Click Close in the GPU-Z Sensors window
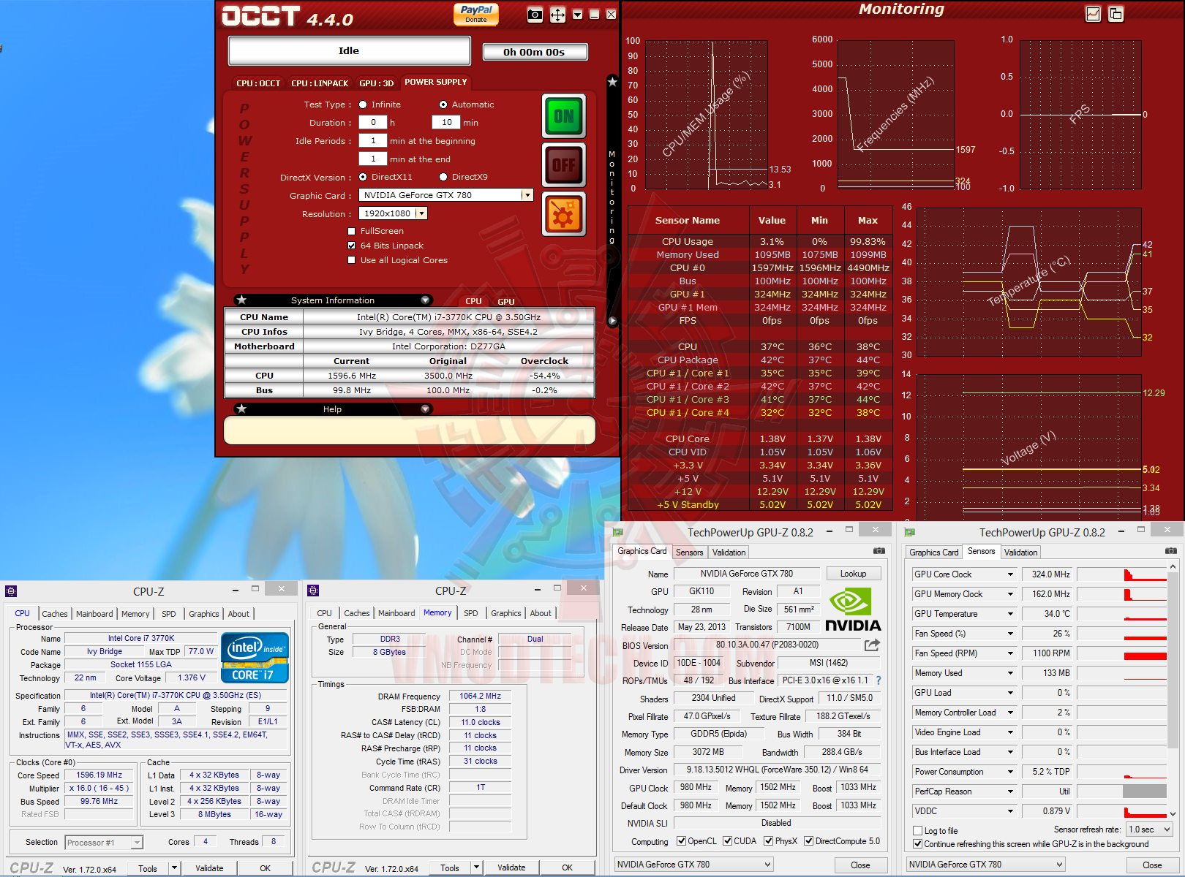The image size is (1185, 877). coord(1152,865)
